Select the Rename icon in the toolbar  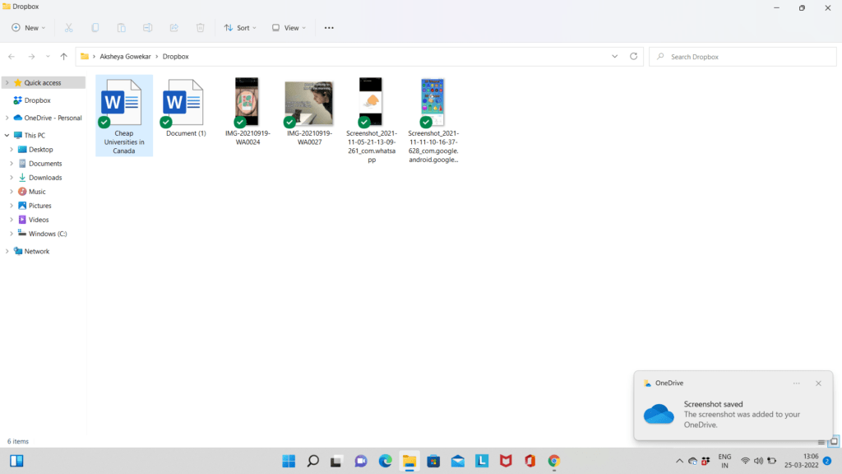147,27
